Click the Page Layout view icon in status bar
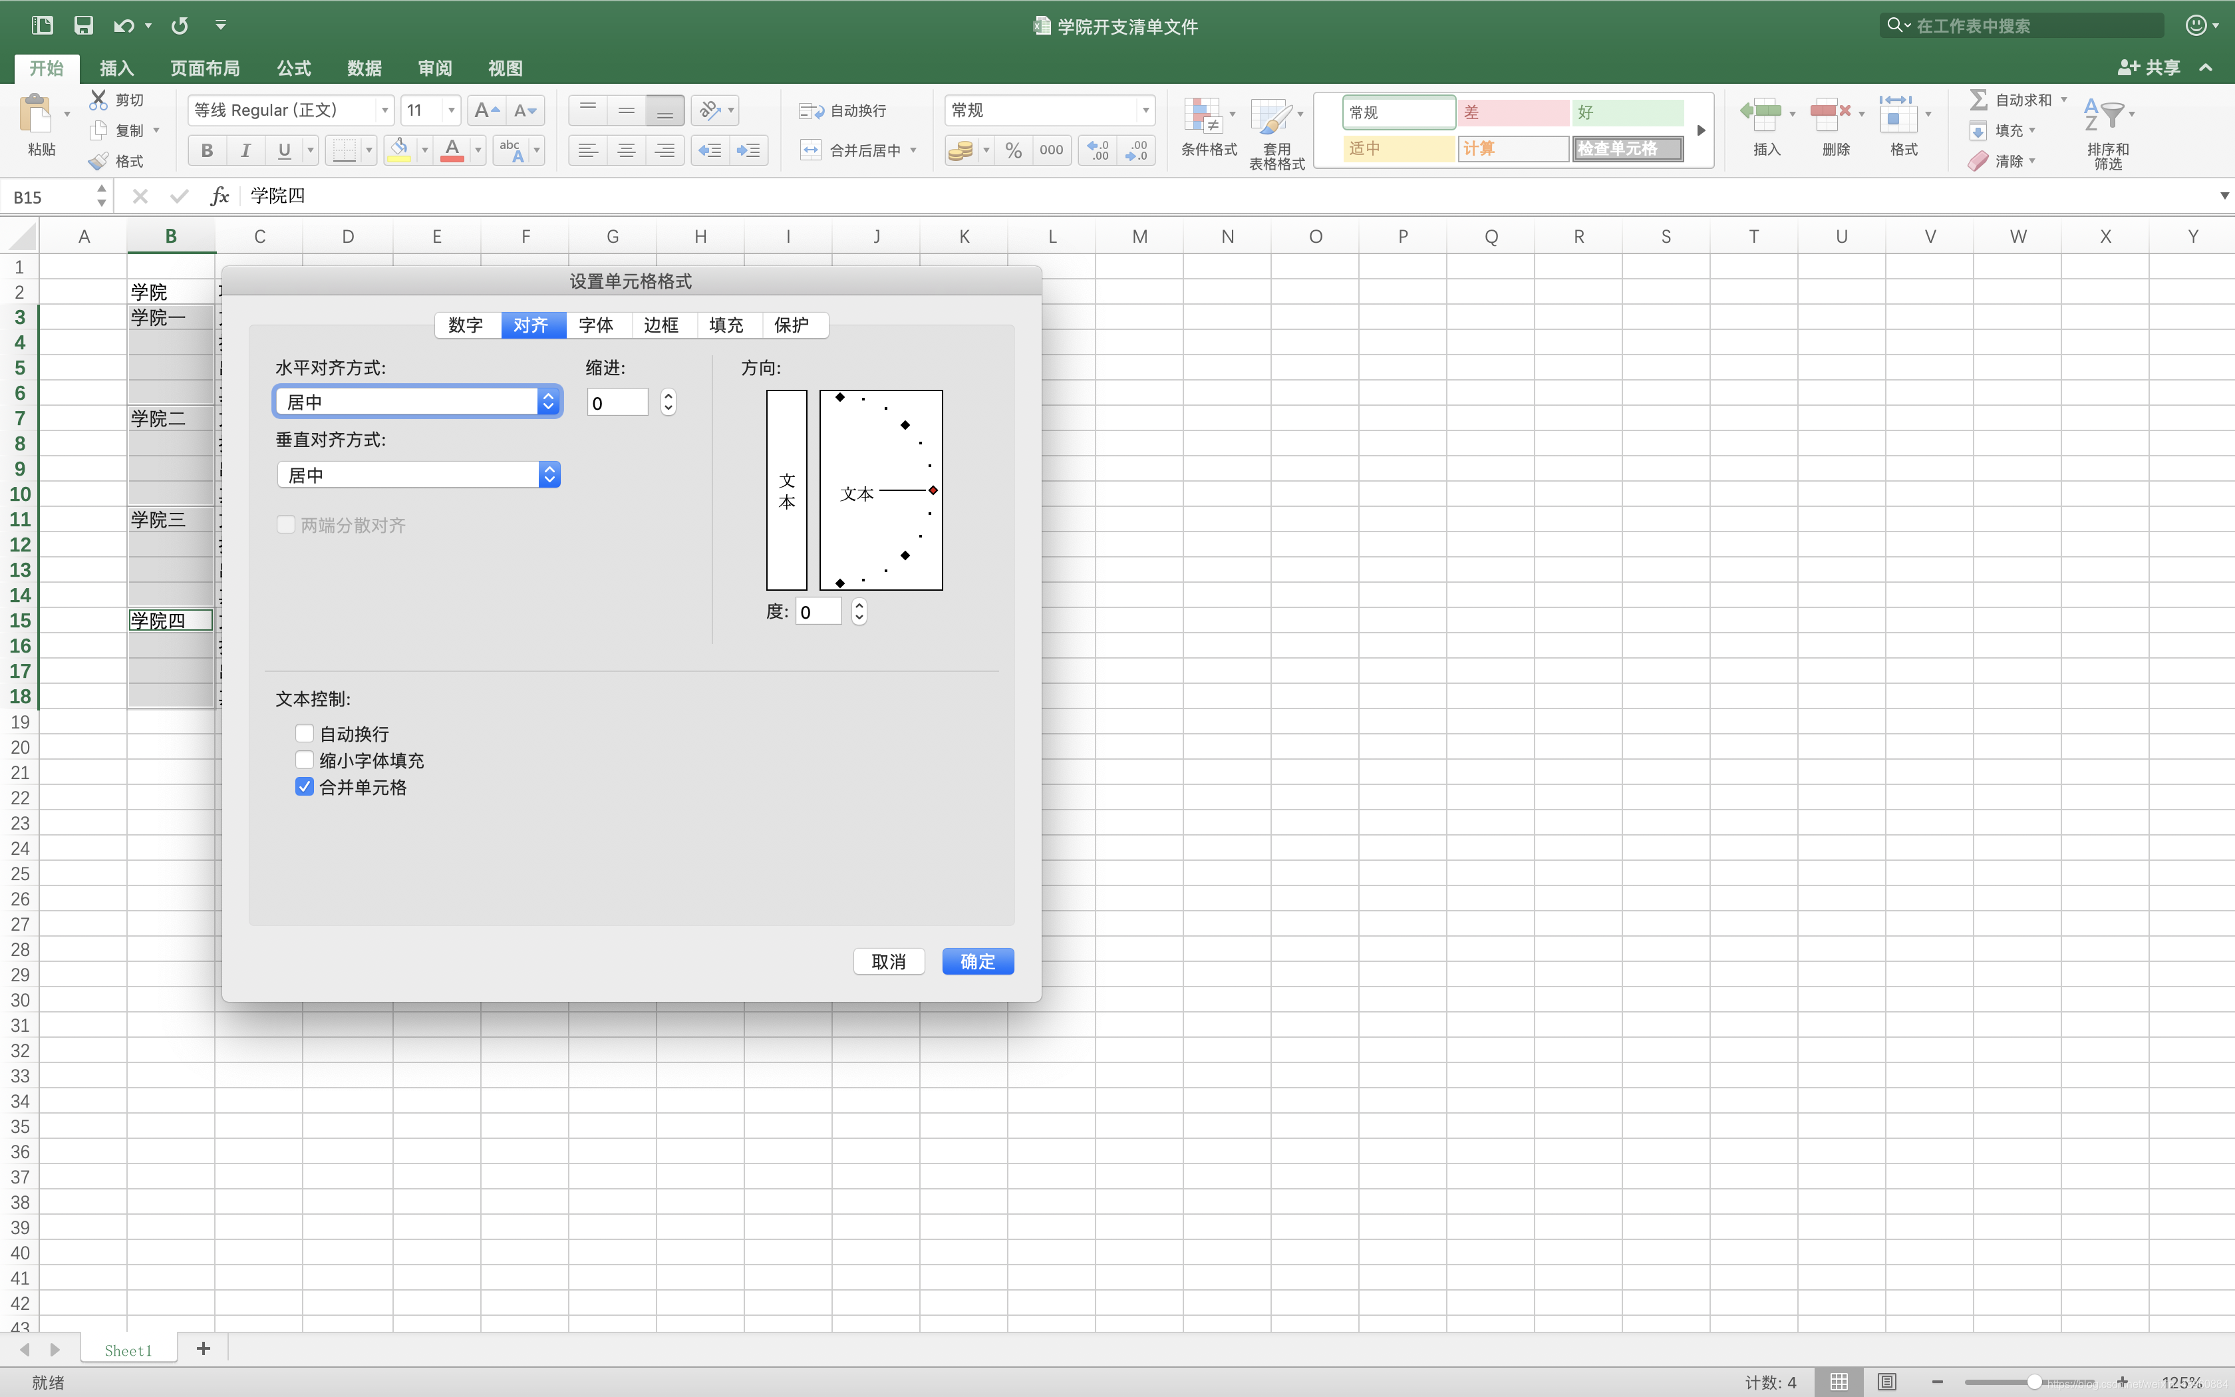 [1887, 1382]
